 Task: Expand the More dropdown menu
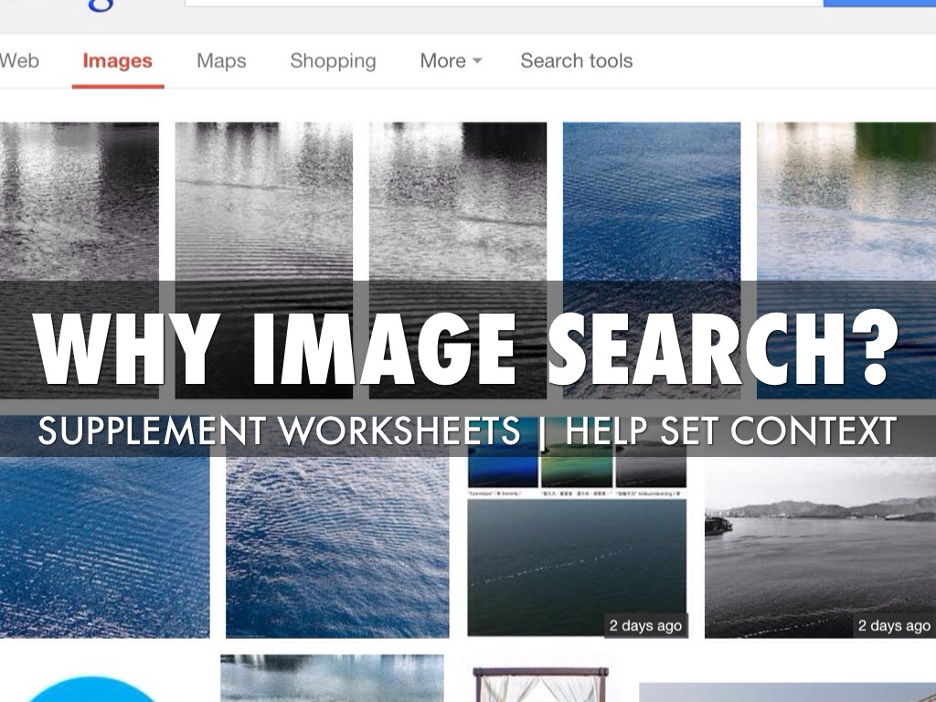[451, 61]
